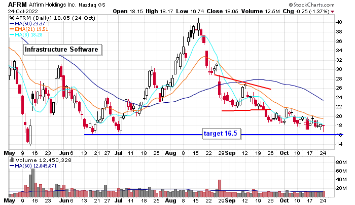Click the 22 price axis label

pyautogui.click(x=339, y=107)
